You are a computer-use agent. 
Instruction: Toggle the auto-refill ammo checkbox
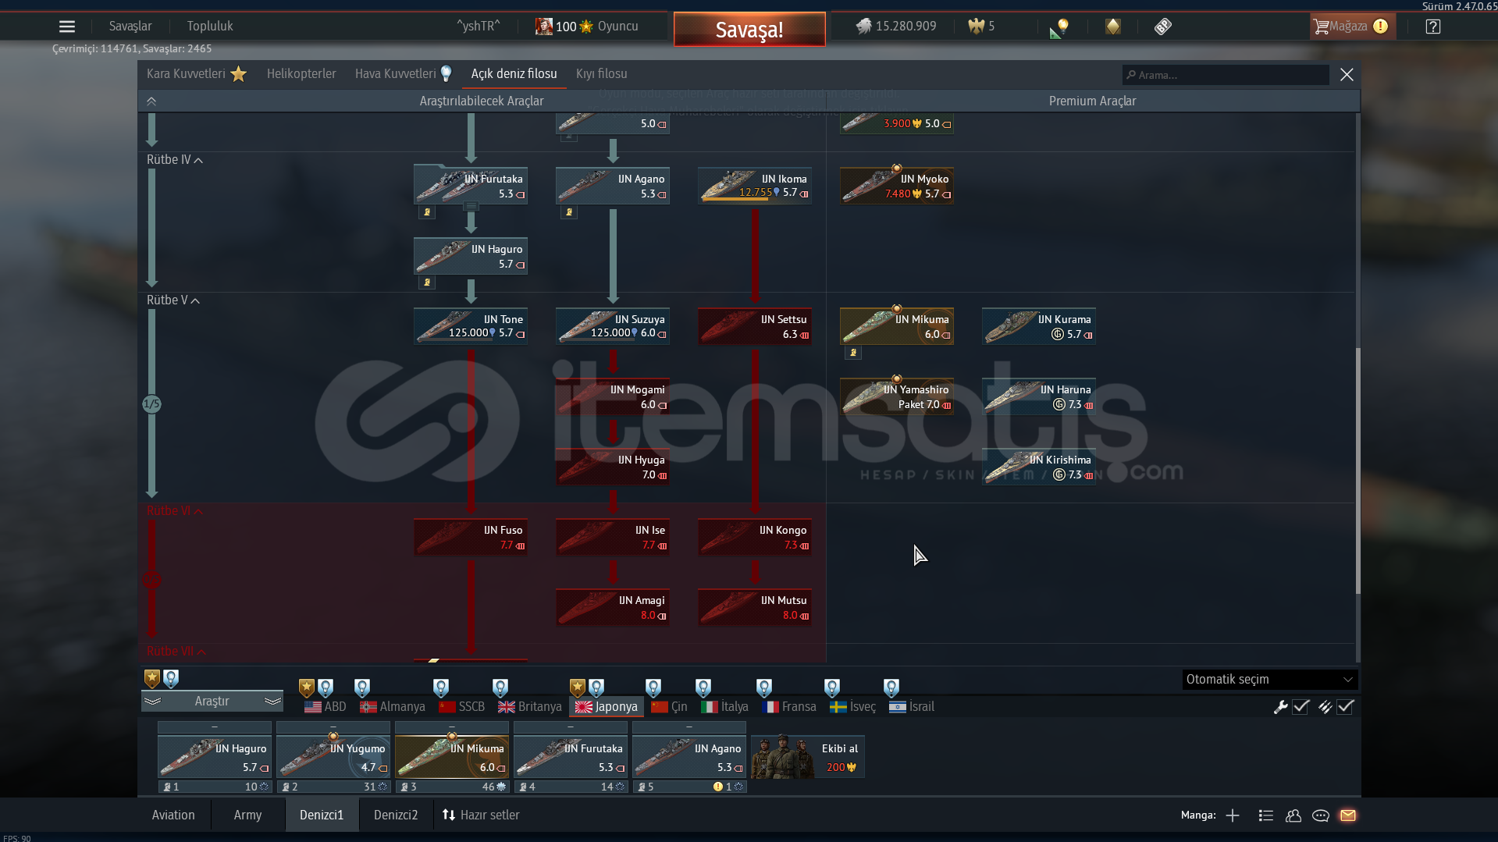click(1345, 707)
